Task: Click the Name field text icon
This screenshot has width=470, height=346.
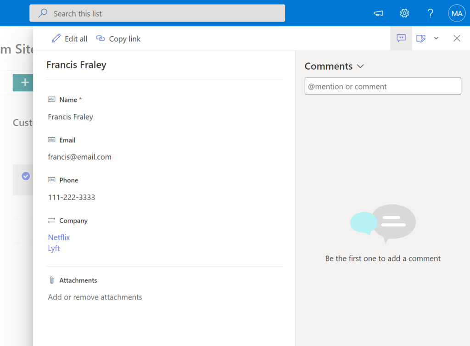Action: [x=51, y=100]
